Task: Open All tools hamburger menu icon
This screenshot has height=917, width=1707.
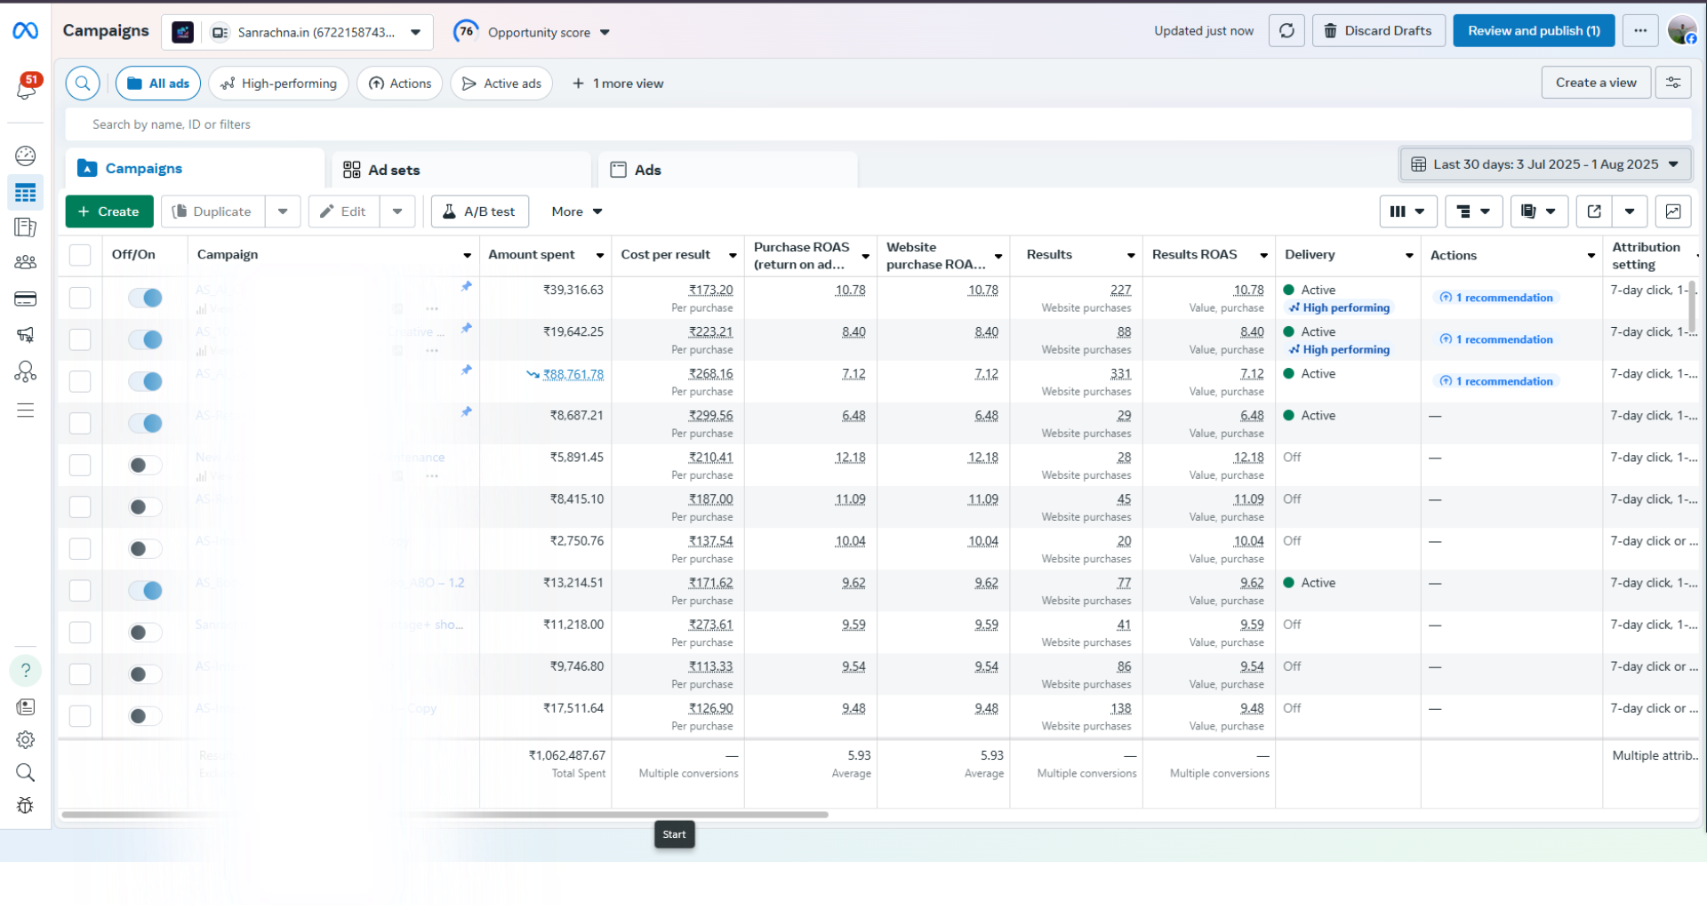Action: (26, 410)
